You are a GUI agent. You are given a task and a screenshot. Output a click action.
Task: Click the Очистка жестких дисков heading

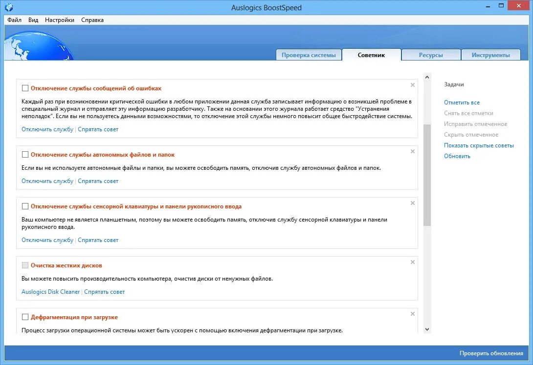[67, 265]
